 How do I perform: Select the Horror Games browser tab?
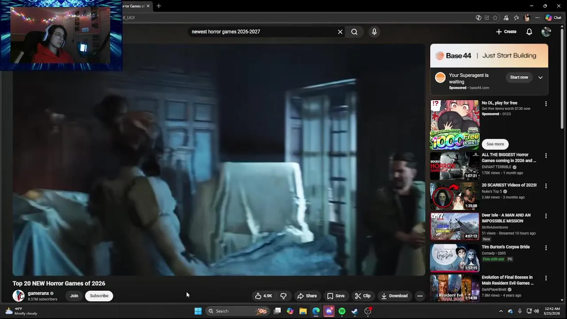(x=133, y=6)
